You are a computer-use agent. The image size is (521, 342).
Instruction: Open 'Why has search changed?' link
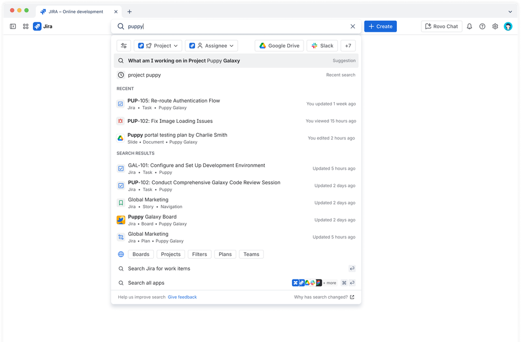click(x=324, y=297)
